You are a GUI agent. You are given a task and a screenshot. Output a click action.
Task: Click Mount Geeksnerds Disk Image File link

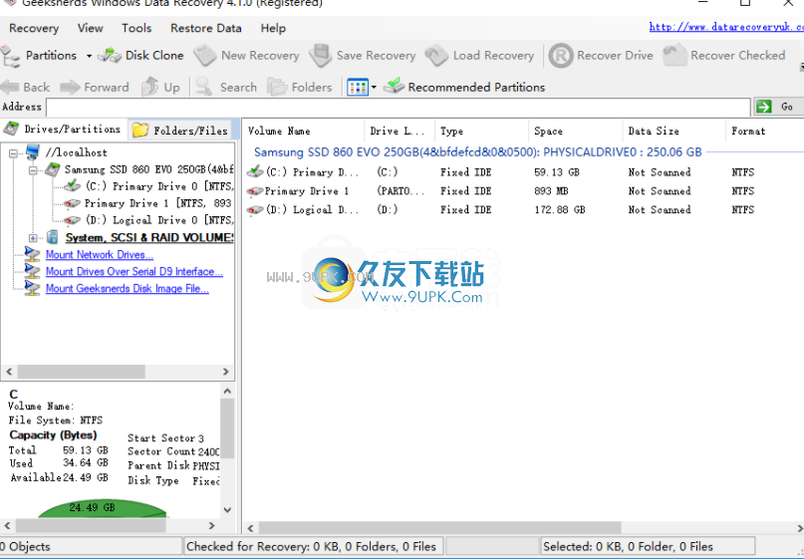click(128, 288)
